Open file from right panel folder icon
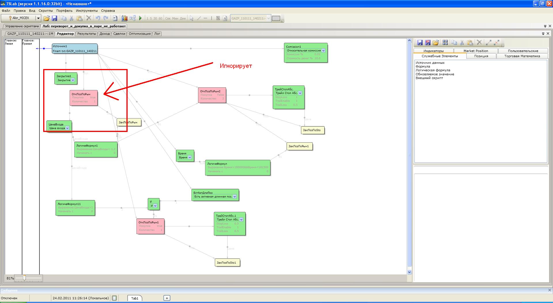The width and height of the screenshot is (553, 303). [435, 43]
